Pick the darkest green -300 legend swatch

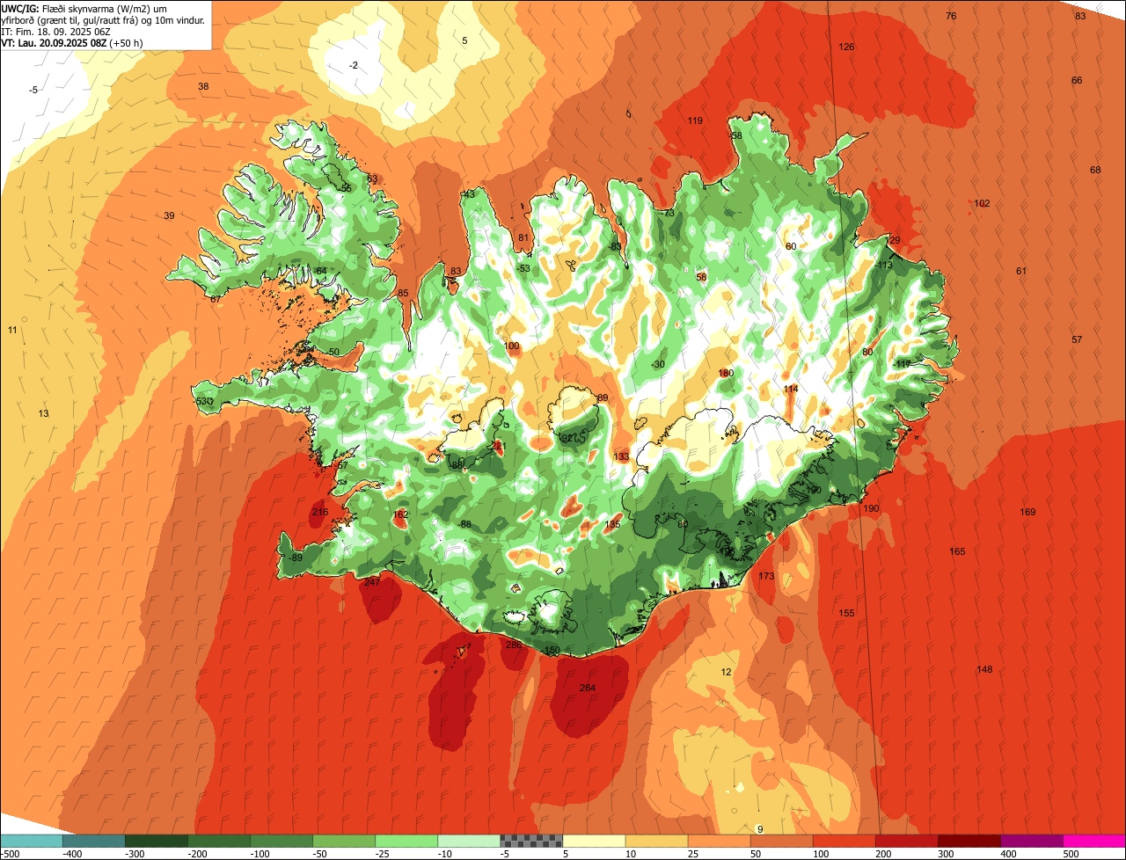157,841
